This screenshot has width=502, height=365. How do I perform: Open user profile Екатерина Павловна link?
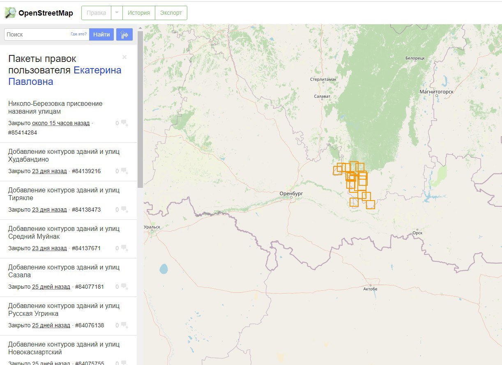(x=65, y=76)
